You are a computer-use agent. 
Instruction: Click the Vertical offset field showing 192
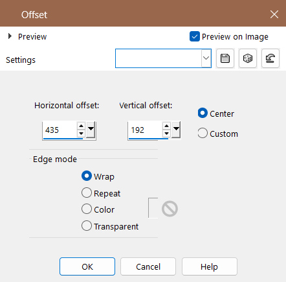pos(145,130)
